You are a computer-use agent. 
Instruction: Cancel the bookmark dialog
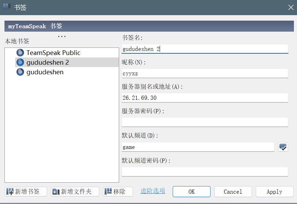233,192
